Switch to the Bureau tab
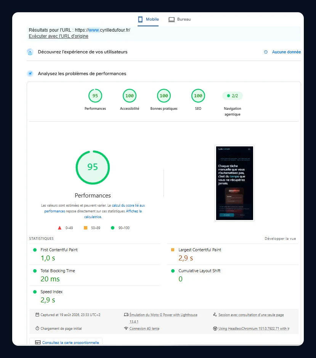 point(180,19)
